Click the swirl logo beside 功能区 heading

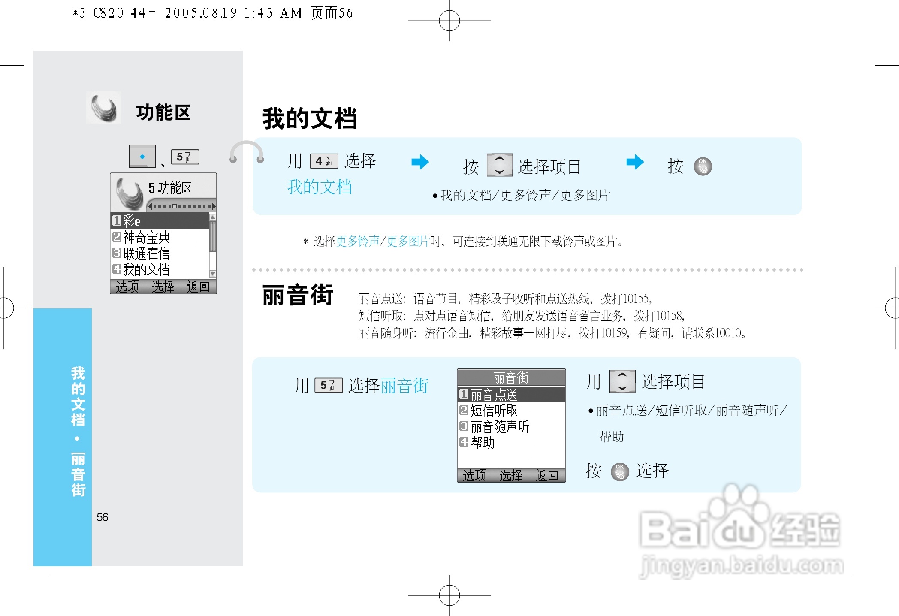click(104, 108)
